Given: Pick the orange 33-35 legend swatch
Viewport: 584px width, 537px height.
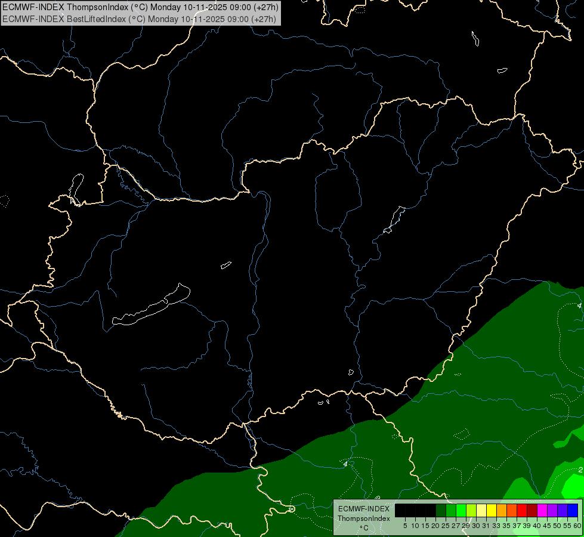Looking at the screenshot, I should pos(502,511).
